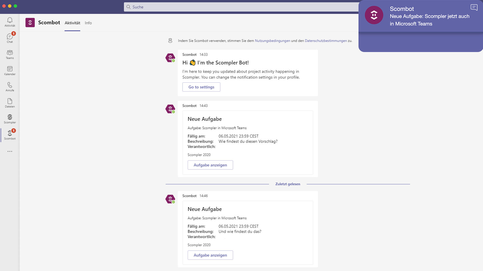The width and height of the screenshot is (483, 271).
Task: Select Scombot in the sidebar
Action: 10,135
